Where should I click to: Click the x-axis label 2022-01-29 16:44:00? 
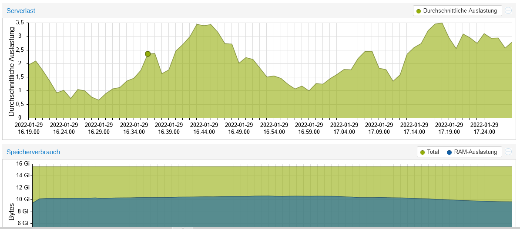coord(204,128)
